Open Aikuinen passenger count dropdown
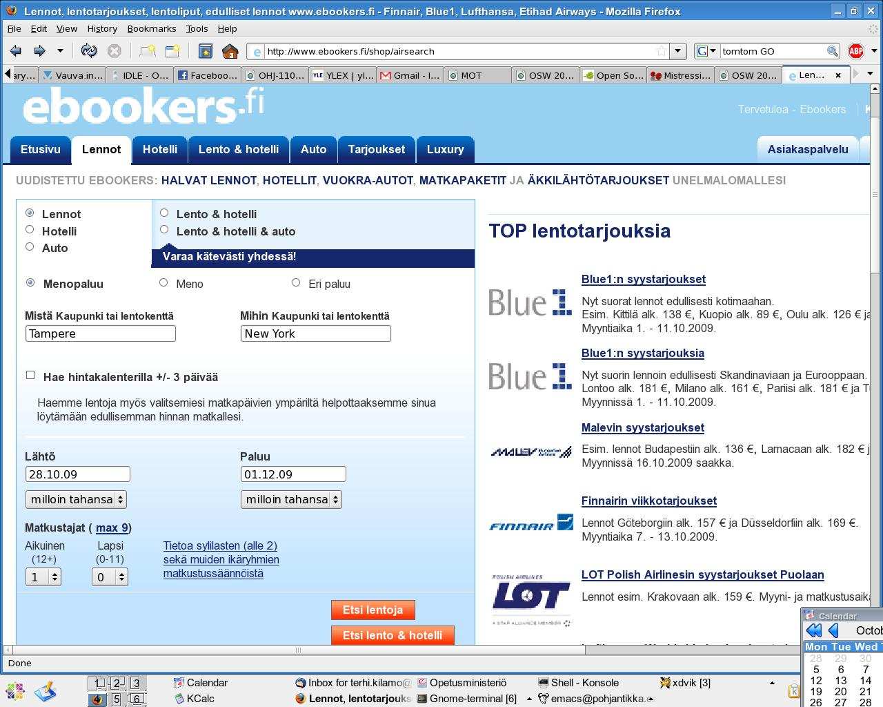Screen dimensions: 883x707 (x=43, y=577)
